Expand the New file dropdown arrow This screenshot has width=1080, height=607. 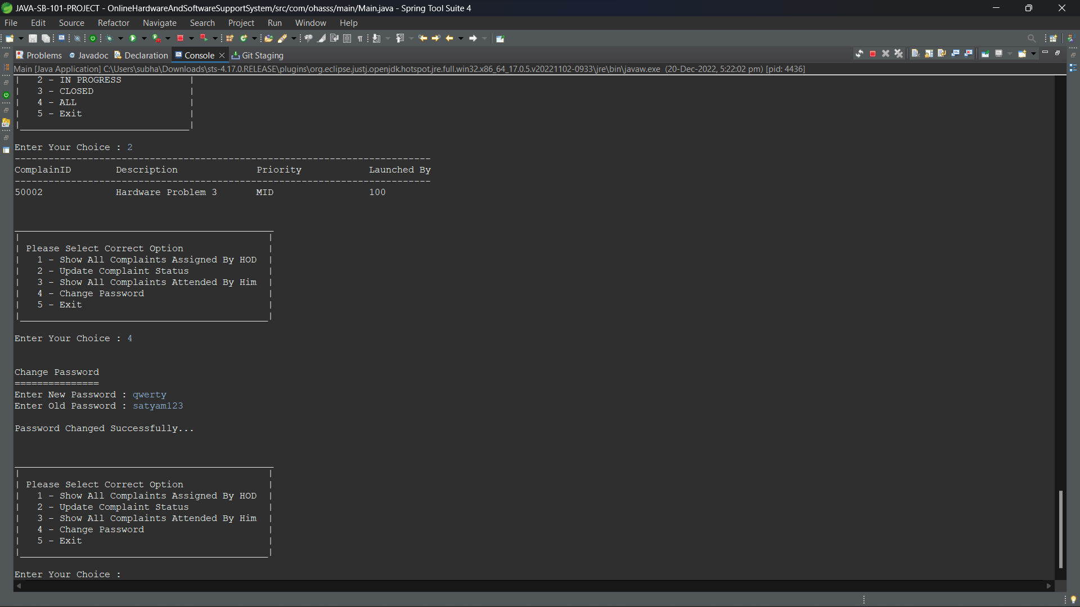(21, 38)
